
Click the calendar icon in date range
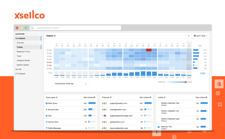[x=195, y=36]
